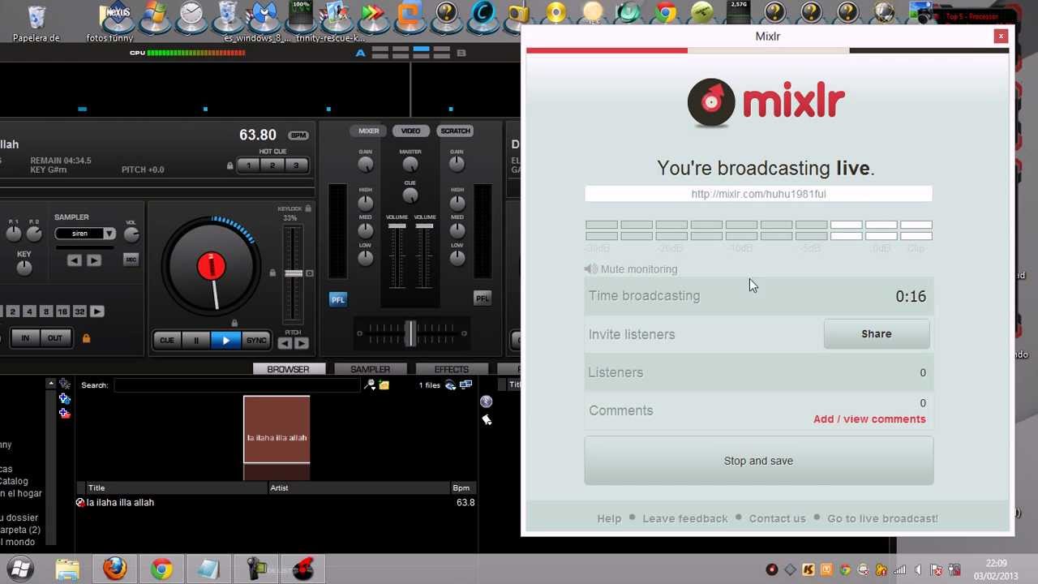Select previous sampler with left arrow
Screen dimensions: 1038x584
tap(74, 260)
